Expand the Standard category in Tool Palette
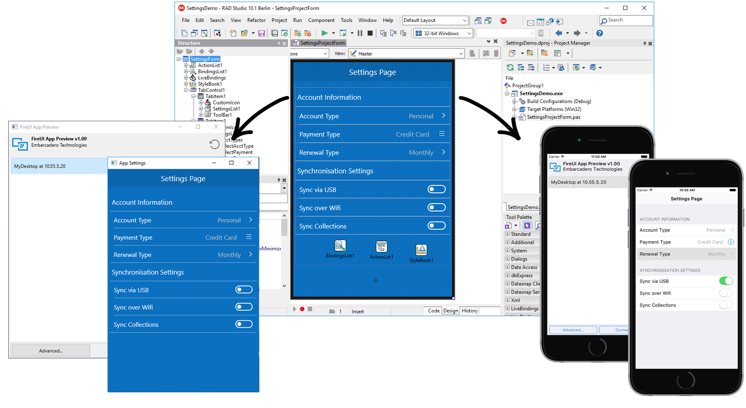Screen dimensions: 746x408 click(507, 234)
